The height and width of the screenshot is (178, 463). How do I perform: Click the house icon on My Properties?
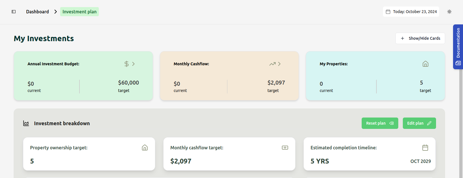point(425,64)
